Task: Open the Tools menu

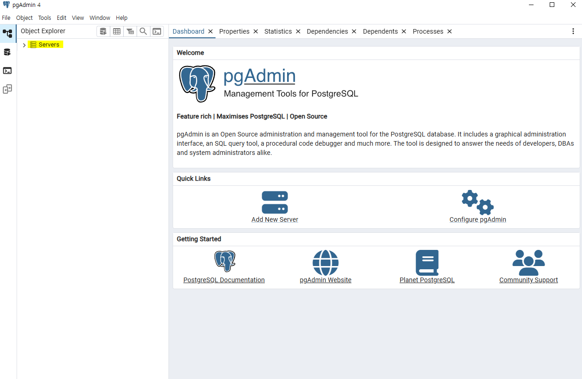Action: [45, 18]
